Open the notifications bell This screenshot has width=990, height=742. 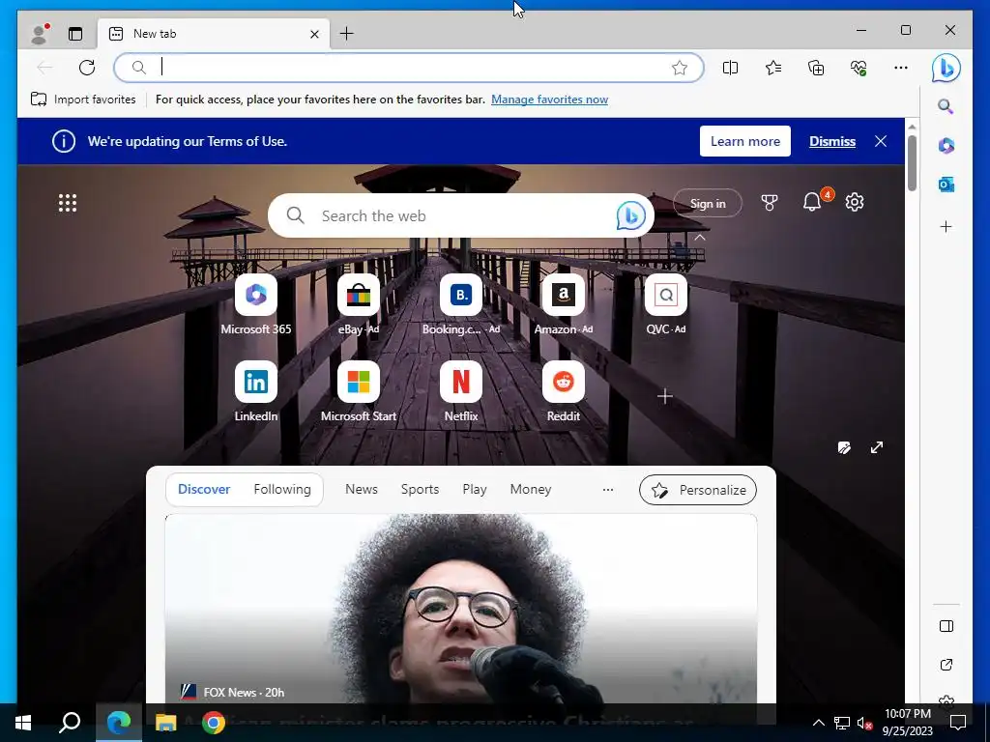pyautogui.click(x=812, y=202)
